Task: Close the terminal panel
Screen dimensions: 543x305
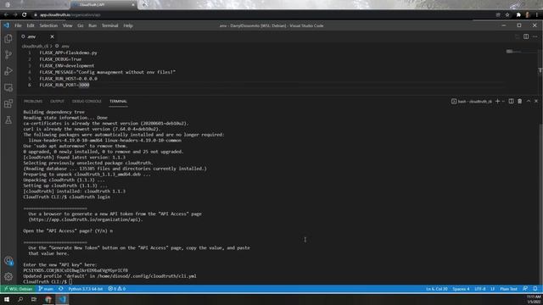Action: click(536, 102)
